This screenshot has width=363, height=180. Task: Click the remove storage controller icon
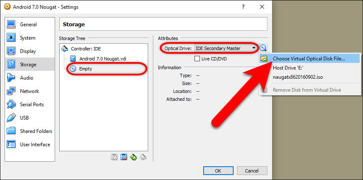tap(143, 157)
